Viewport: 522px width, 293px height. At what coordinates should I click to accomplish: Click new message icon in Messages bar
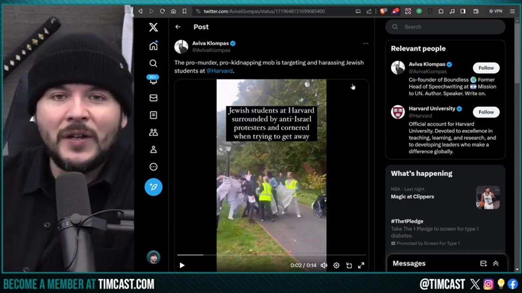[x=483, y=263]
